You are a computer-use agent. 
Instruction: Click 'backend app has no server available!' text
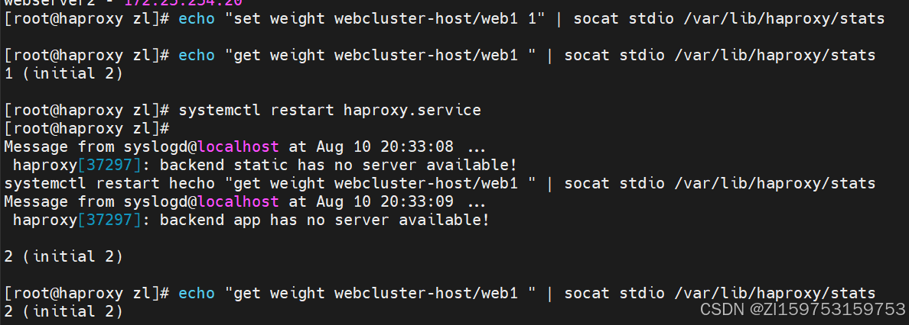(x=324, y=220)
